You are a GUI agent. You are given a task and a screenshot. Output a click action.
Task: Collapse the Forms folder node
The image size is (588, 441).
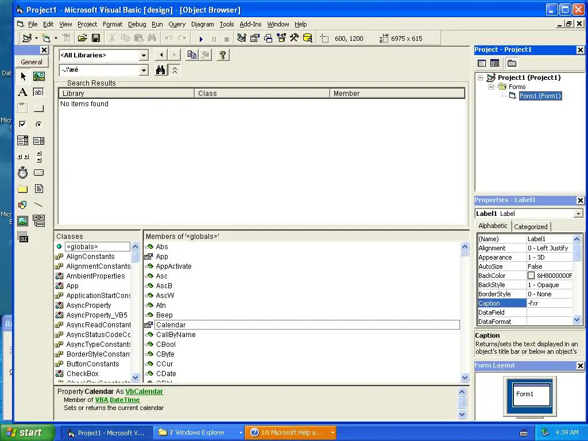click(492, 87)
